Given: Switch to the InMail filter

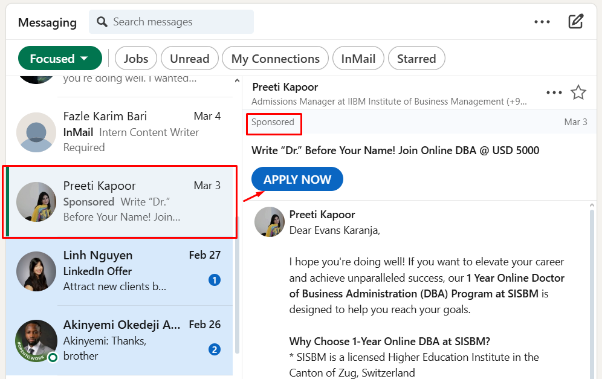Looking at the screenshot, I should point(358,59).
